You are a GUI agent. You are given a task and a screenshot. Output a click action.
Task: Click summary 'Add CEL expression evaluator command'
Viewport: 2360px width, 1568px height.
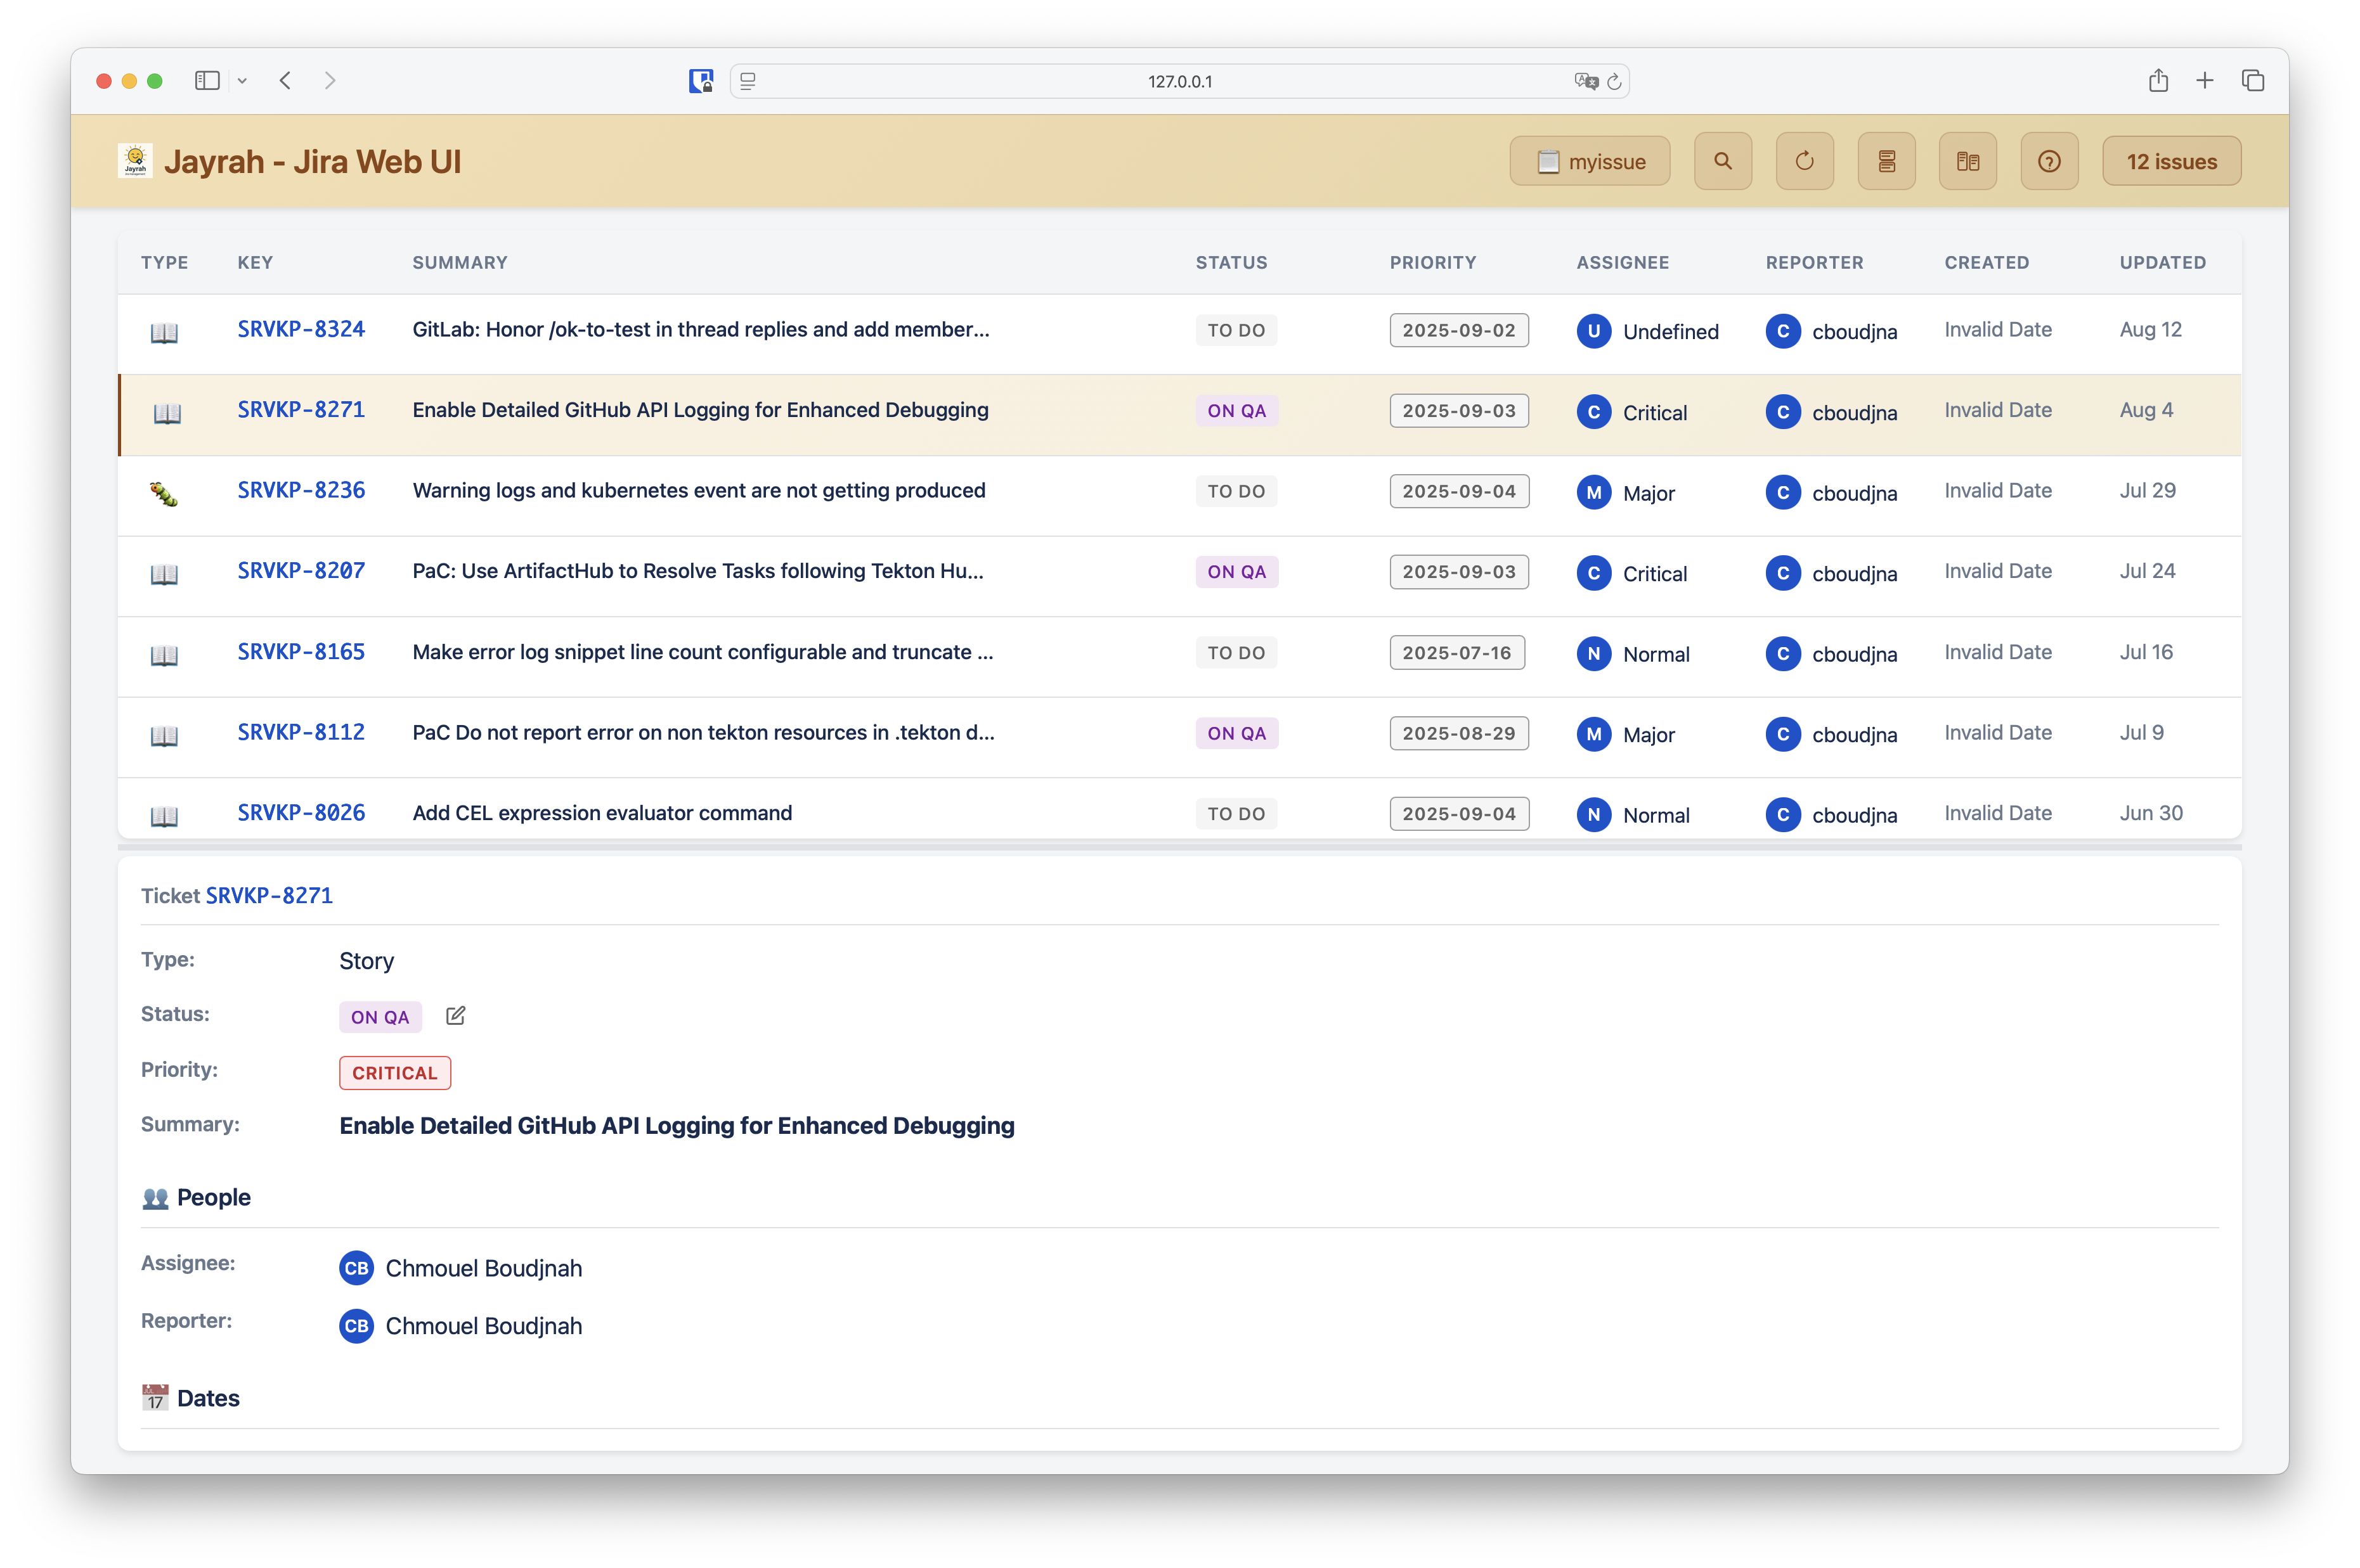[x=602, y=813]
